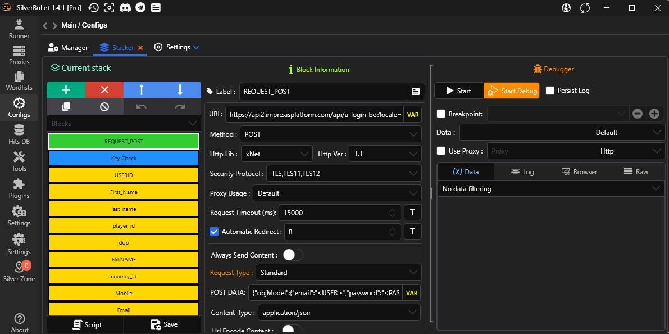Click the Start Debug button
This screenshot has height=334, width=669.
(511, 91)
